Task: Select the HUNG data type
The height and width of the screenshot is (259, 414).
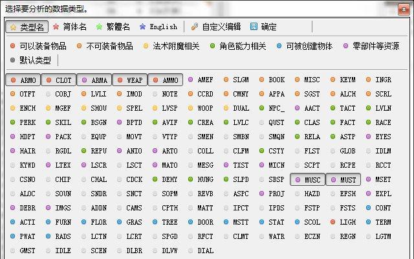Action: pyautogui.click(x=201, y=180)
